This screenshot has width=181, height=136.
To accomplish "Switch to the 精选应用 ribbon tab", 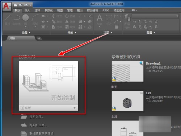I will [119, 10].
